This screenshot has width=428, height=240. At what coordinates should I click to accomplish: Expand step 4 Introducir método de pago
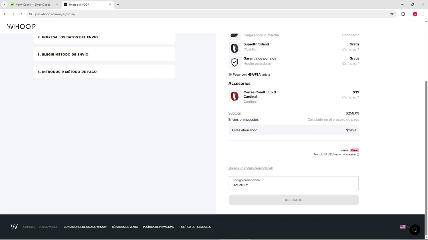click(104, 72)
